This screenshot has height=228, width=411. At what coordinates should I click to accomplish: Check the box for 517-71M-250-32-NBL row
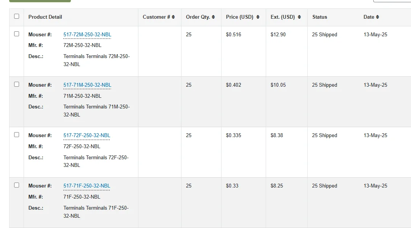[x=16, y=84]
